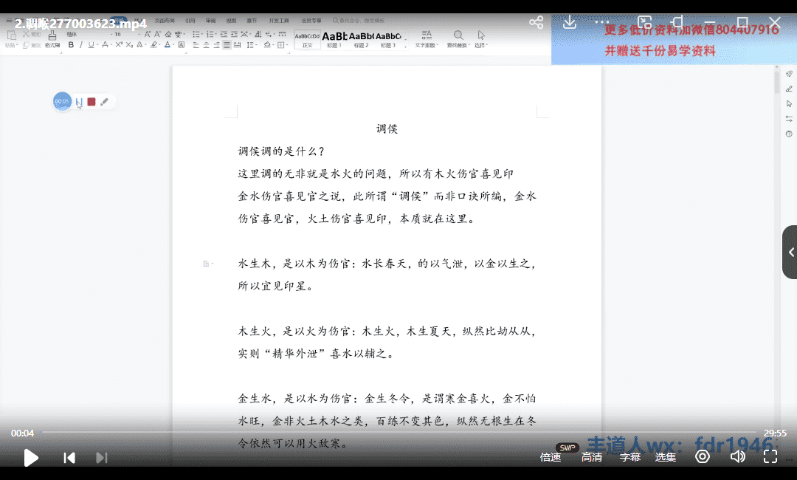Viewport: 797px width, 480px height.
Task: Seek to the middle of the video progress bar
Action: 398,432
